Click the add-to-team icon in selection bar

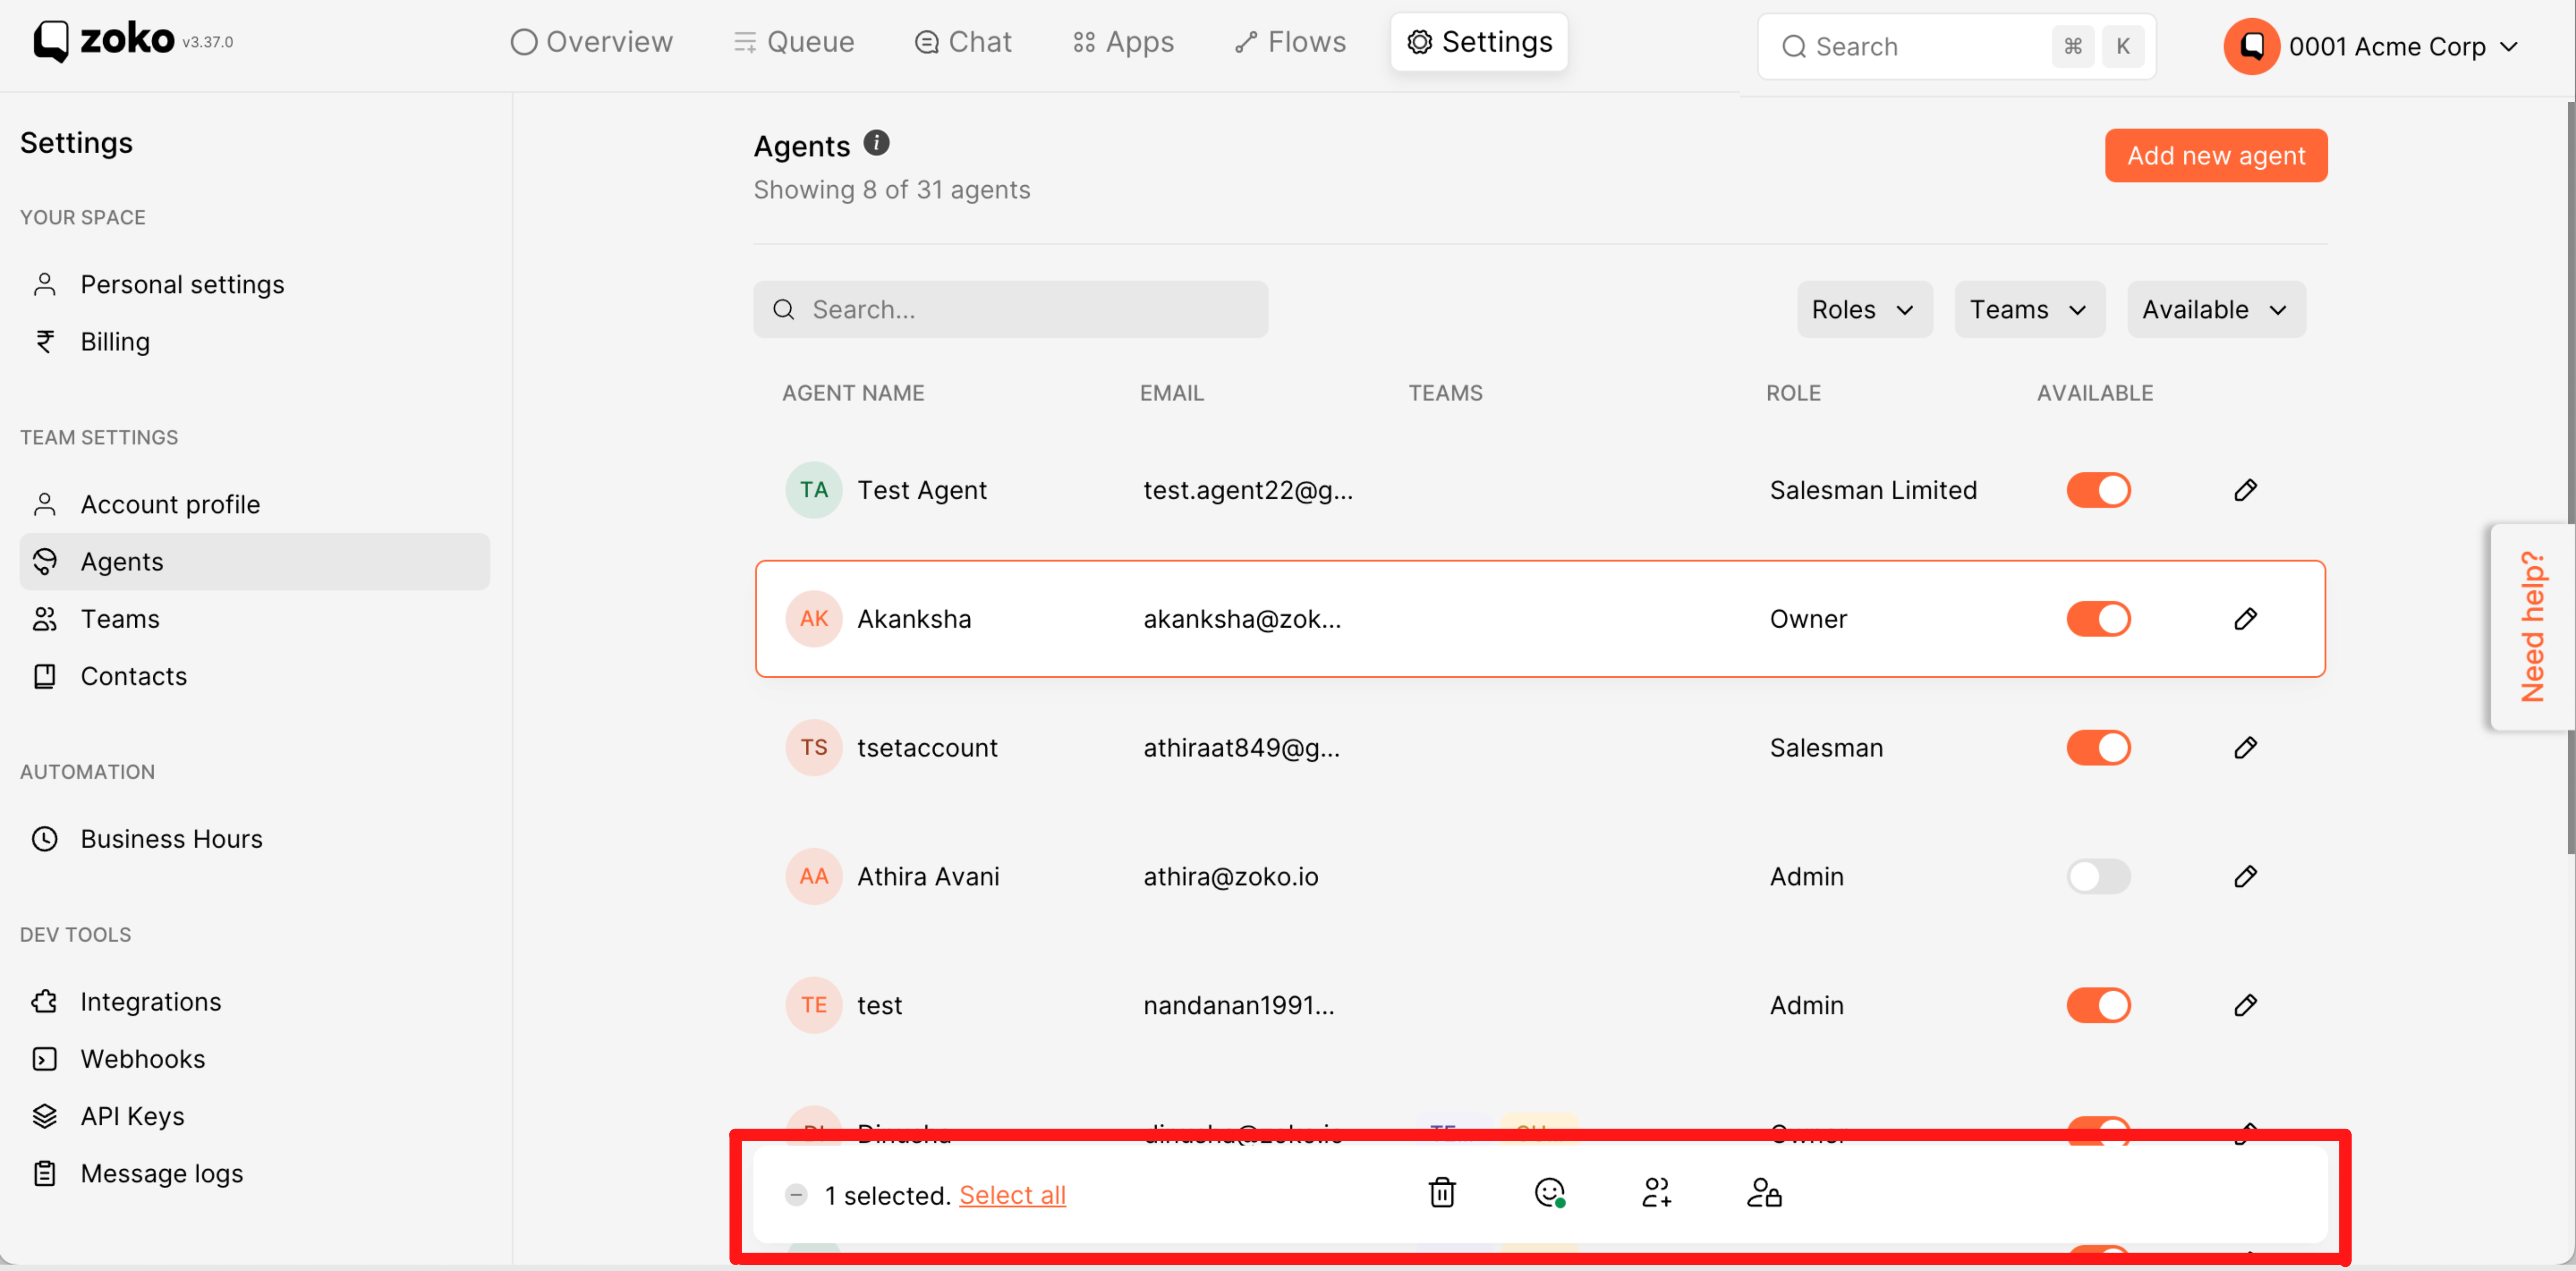click(1656, 1193)
